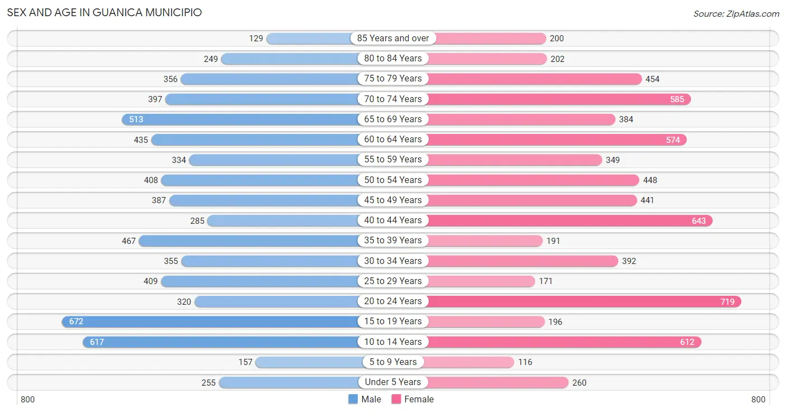Select the 5 to 9 Years label
Screen dimensions: 786x413
click(x=393, y=362)
